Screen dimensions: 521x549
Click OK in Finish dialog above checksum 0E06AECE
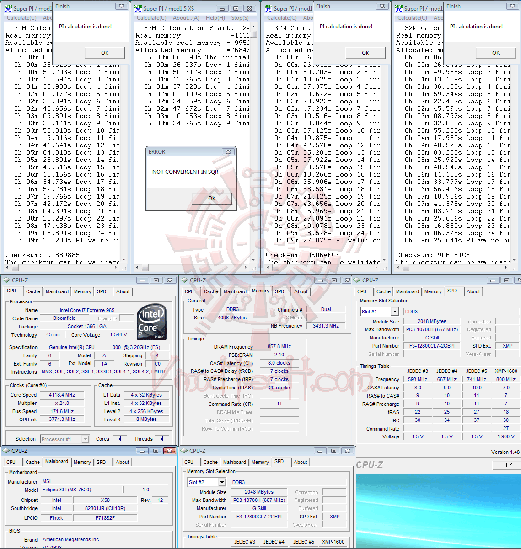pyautogui.click(x=365, y=53)
